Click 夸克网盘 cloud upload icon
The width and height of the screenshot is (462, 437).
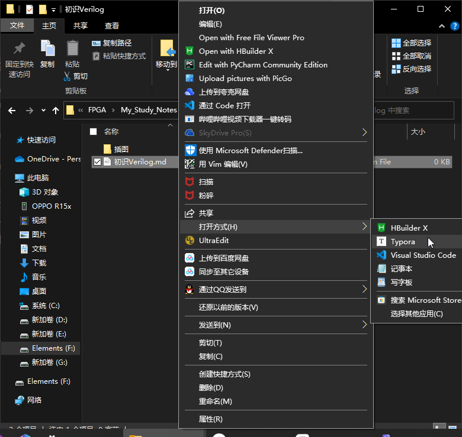[x=190, y=92]
